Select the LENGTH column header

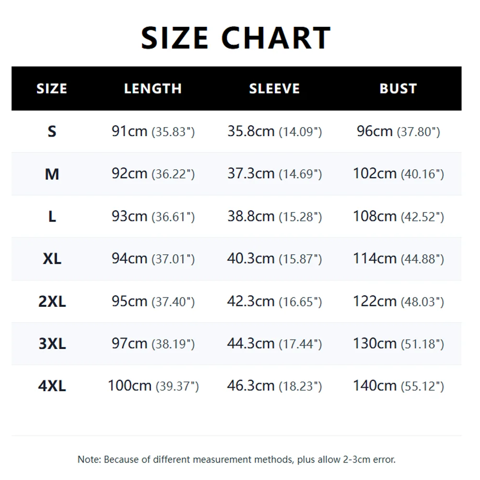pyautogui.click(x=153, y=89)
